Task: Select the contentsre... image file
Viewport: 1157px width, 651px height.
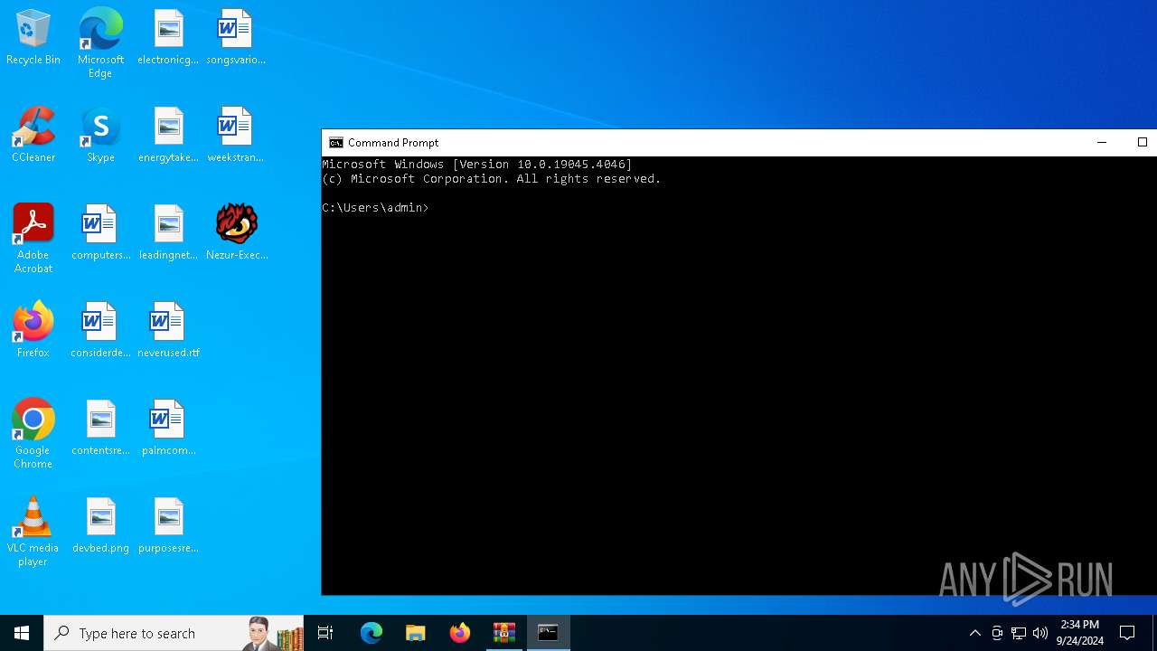Action: (x=100, y=429)
